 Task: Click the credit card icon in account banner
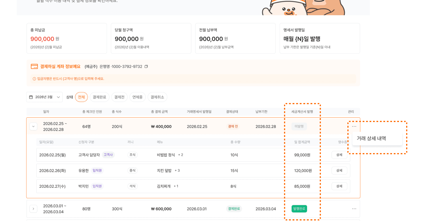(34, 66)
